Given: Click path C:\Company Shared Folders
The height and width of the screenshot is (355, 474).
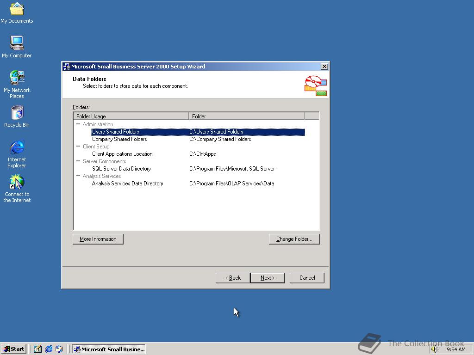Looking at the screenshot, I should 220,139.
